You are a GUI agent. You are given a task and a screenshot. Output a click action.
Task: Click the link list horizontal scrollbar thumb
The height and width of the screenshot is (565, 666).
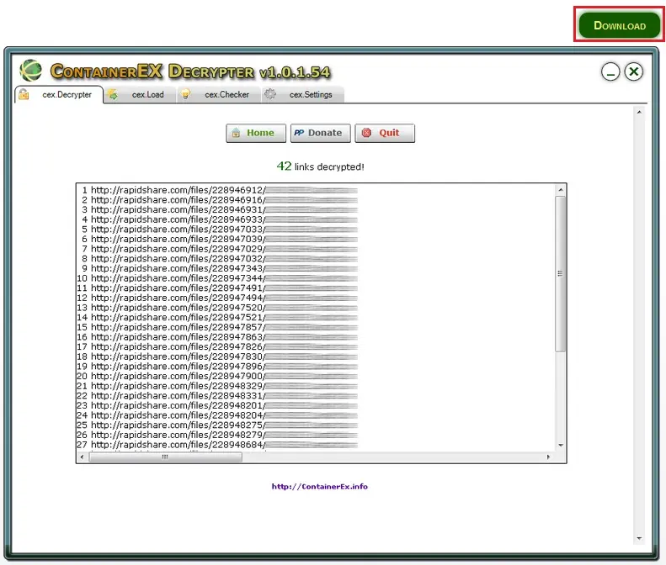[166, 457]
